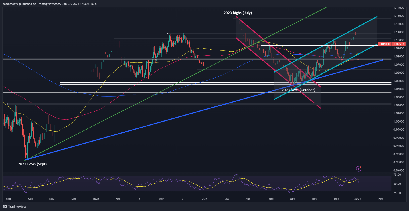
Task: Click the Jul label on time axis
Action: pos(226,198)
